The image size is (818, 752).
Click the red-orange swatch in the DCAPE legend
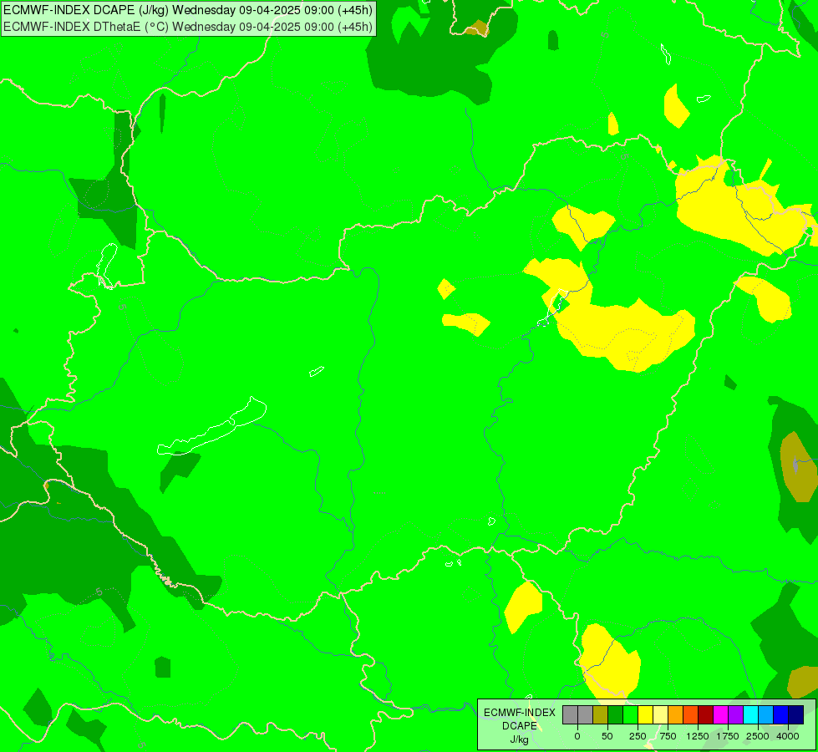click(x=691, y=715)
